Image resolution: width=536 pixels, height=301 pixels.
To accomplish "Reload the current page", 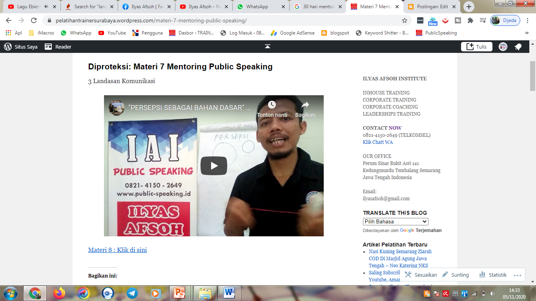I will click(34, 20).
